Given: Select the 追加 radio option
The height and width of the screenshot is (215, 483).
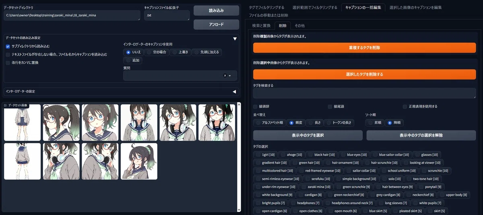Looking at the screenshot, I should coord(132,60).
